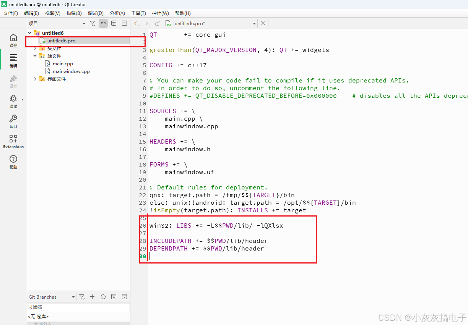The image size is (468, 325).
Task: Select the 源文件 folder item
Action: click(x=54, y=56)
